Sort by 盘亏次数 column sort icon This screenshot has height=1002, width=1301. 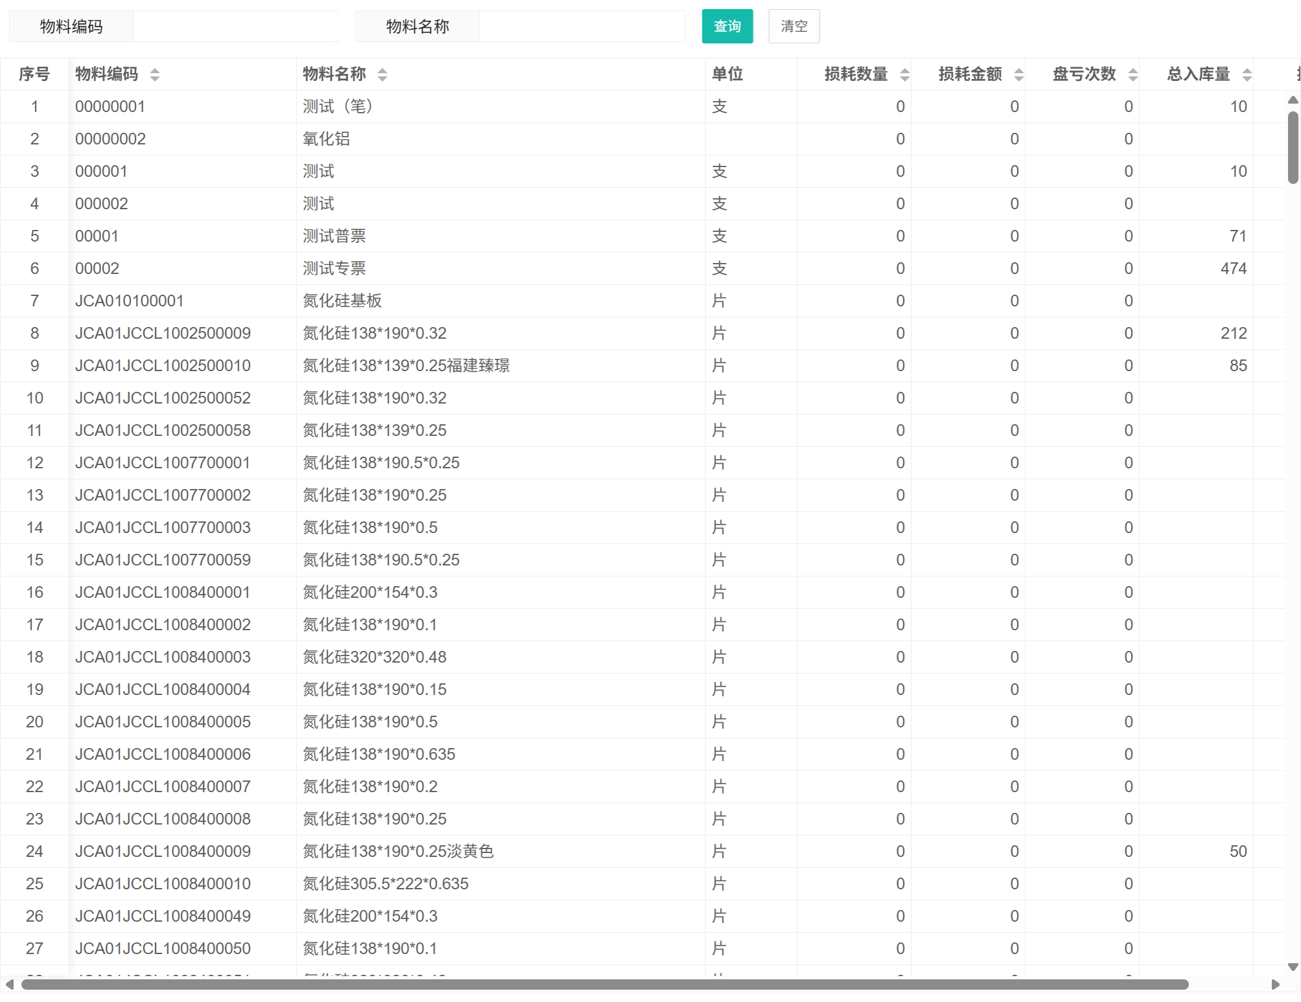pyautogui.click(x=1133, y=74)
